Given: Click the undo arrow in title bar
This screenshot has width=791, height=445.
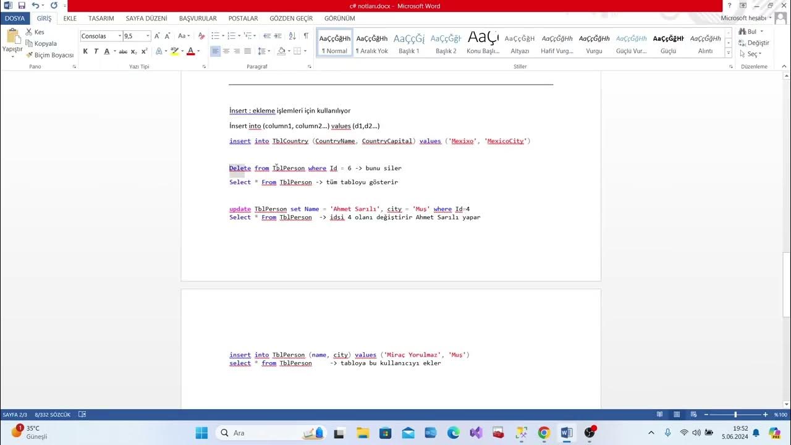Looking at the screenshot, I should [x=35, y=6].
